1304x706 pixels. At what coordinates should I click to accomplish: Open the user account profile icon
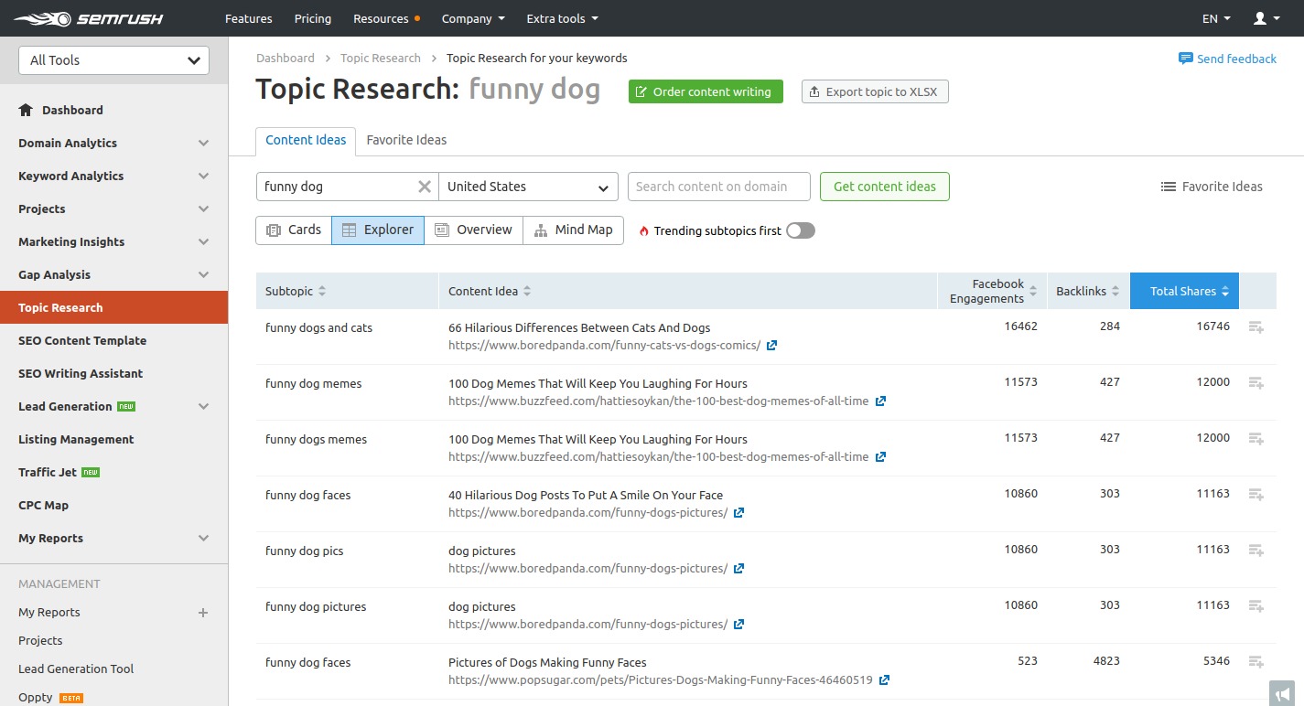click(1266, 18)
